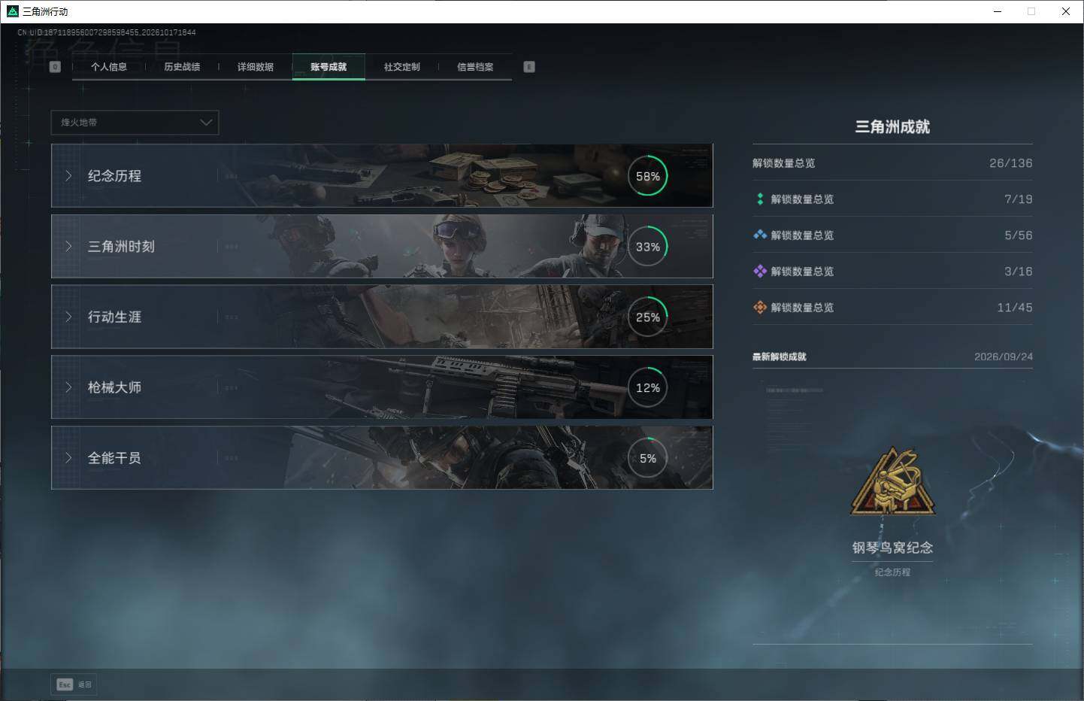Click the orange tier icon beside 11/45

pos(760,308)
